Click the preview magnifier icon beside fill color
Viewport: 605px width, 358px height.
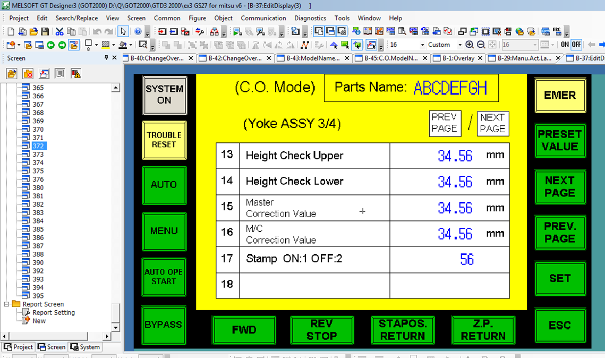[x=143, y=45]
